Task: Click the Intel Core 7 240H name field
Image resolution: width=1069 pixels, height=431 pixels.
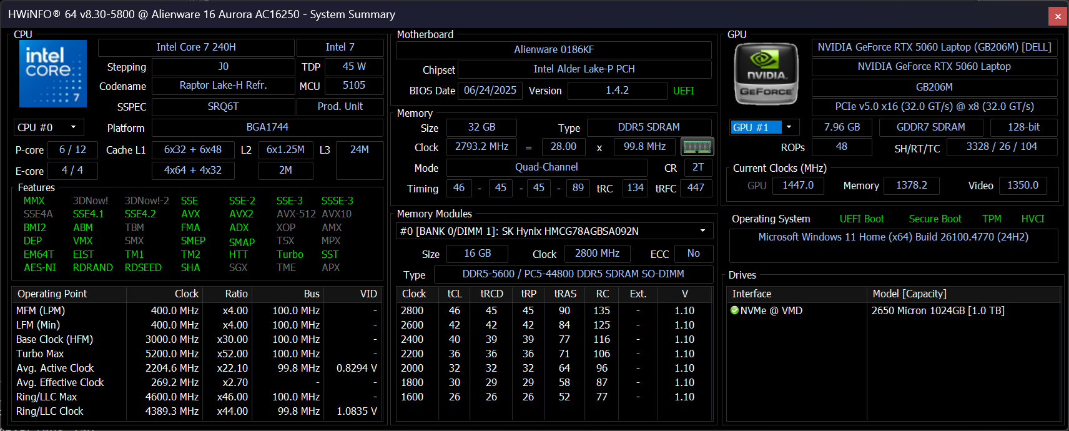Action: (196, 47)
